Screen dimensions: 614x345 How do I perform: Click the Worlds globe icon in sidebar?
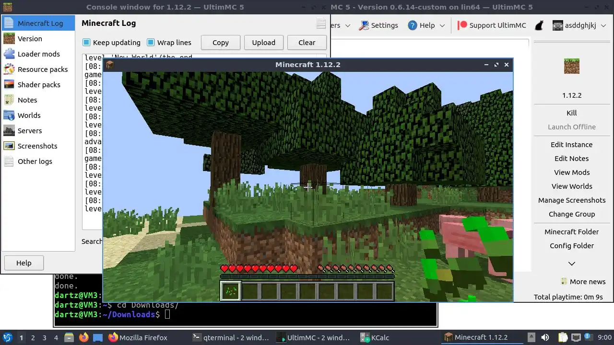point(9,115)
